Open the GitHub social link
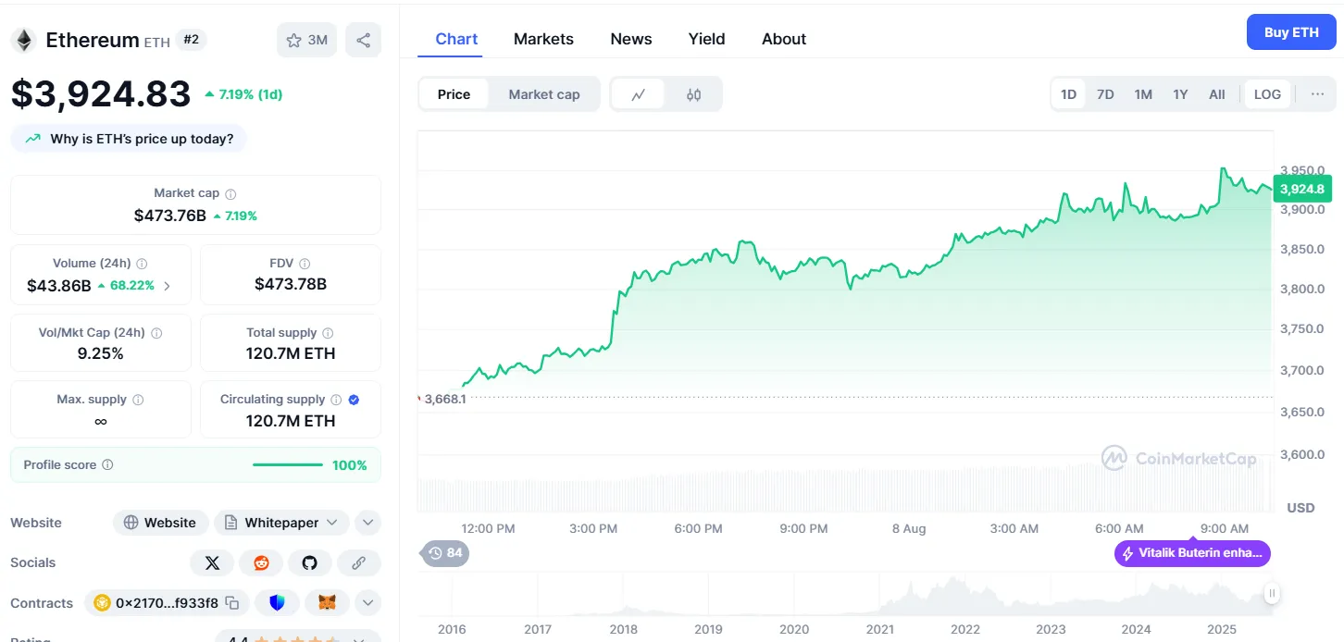The height and width of the screenshot is (642, 1344). 309,562
